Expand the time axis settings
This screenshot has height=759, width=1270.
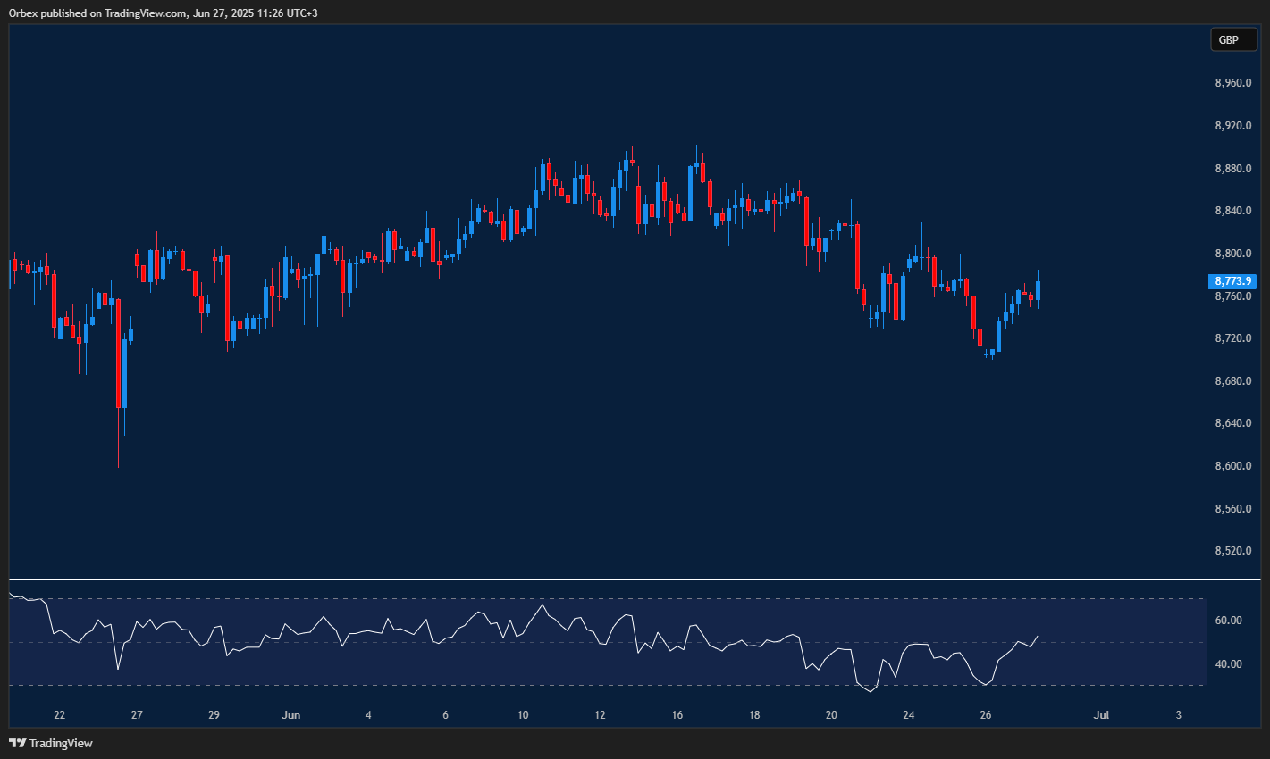pos(626,715)
